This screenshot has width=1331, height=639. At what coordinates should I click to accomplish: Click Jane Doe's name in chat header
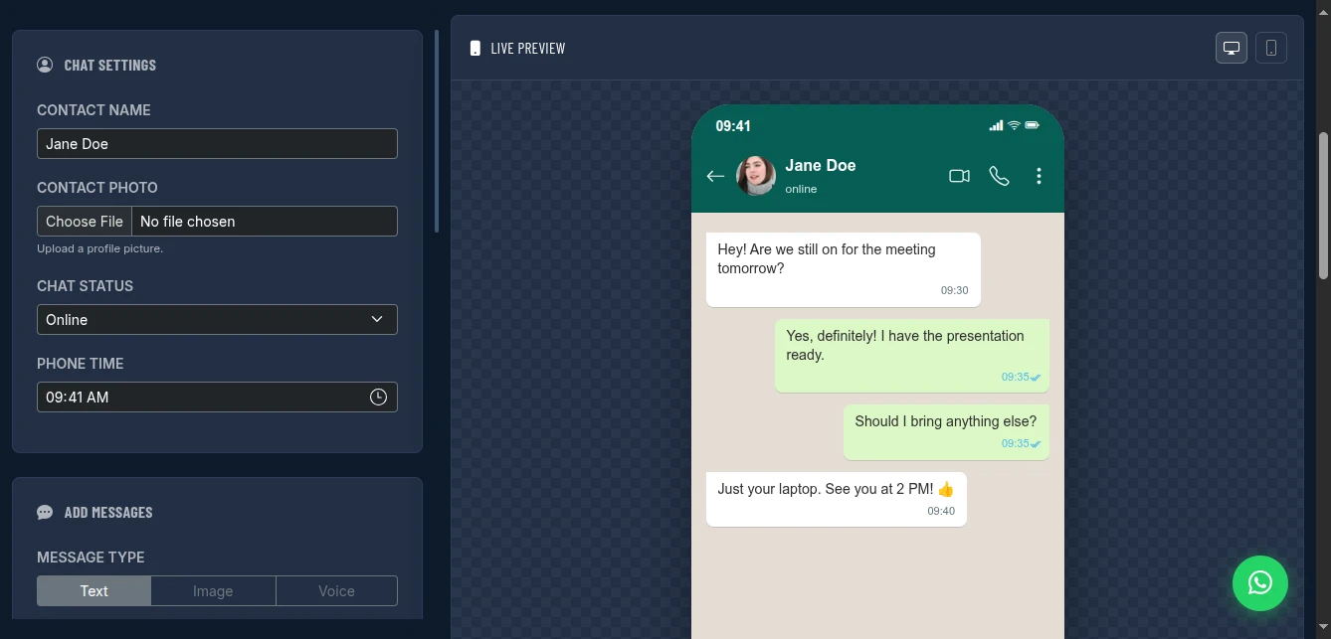[x=820, y=165]
